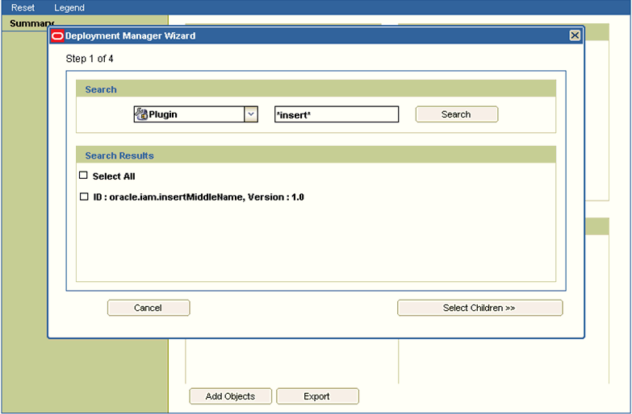
Task: Click the Search Results header text
Action: point(119,155)
